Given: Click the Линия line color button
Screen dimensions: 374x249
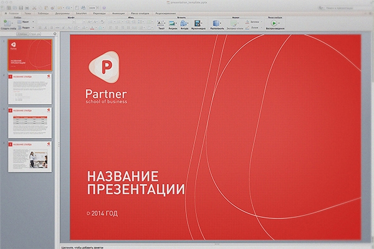Looking at the screenshot, I should 252,27.
